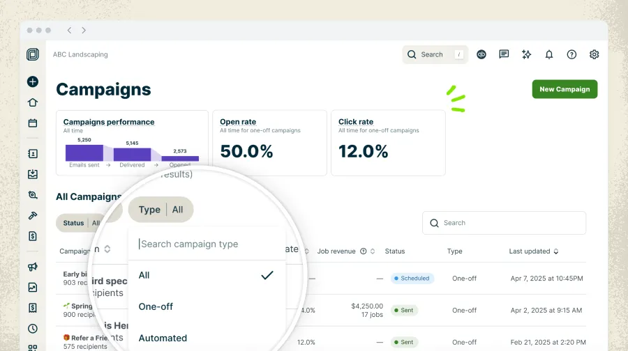Open the Timesheets clock icon
The width and height of the screenshot is (628, 351).
click(x=33, y=329)
